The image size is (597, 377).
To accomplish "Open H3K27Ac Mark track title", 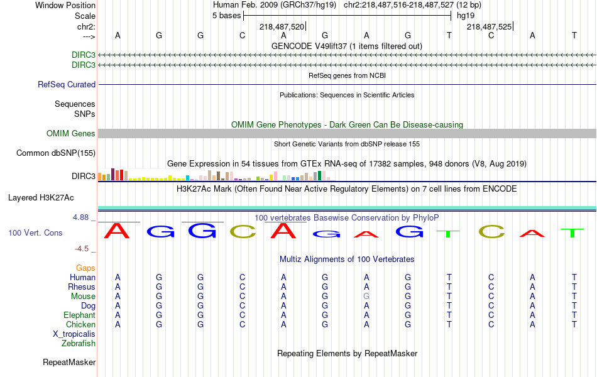I will coord(347,189).
